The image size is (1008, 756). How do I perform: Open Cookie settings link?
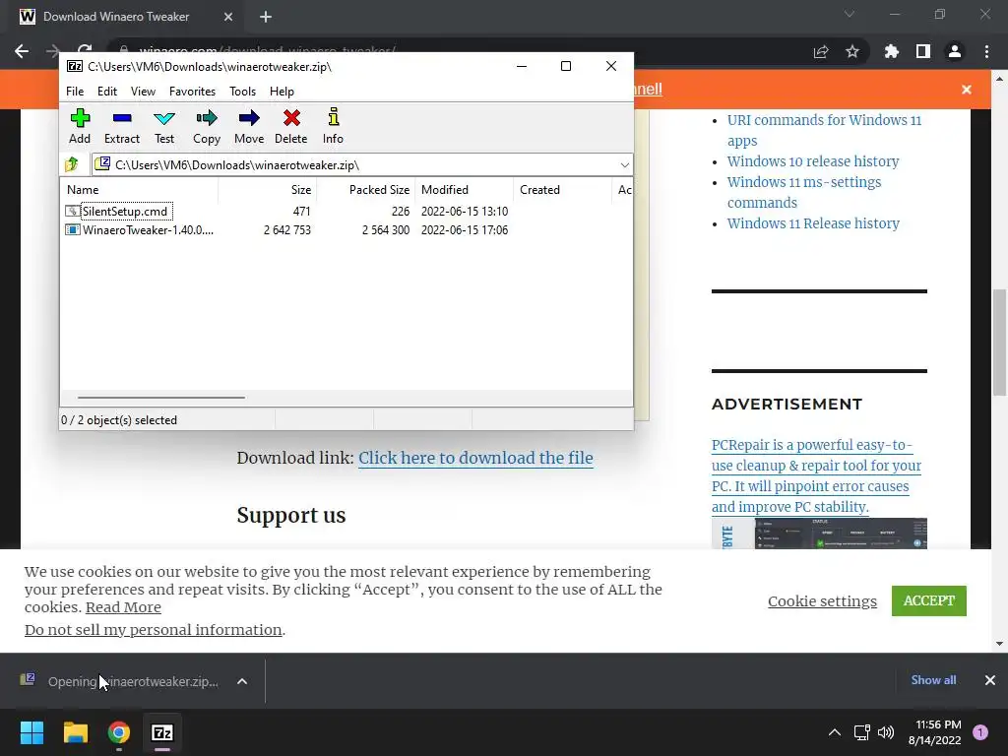tap(822, 601)
